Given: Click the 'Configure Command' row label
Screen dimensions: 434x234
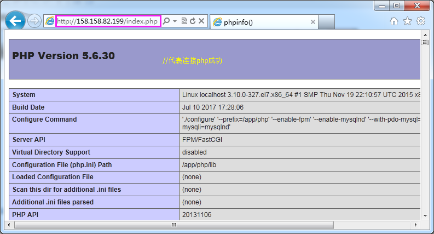Looking at the screenshot, I should (x=44, y=119).
